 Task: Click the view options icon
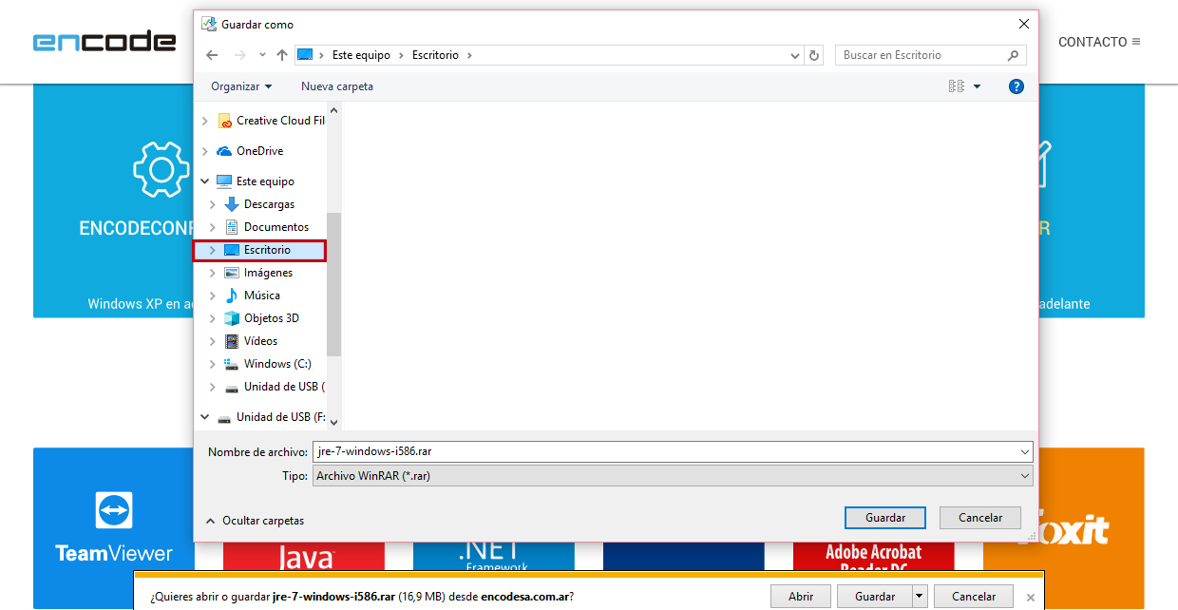[x=957, y=86]
